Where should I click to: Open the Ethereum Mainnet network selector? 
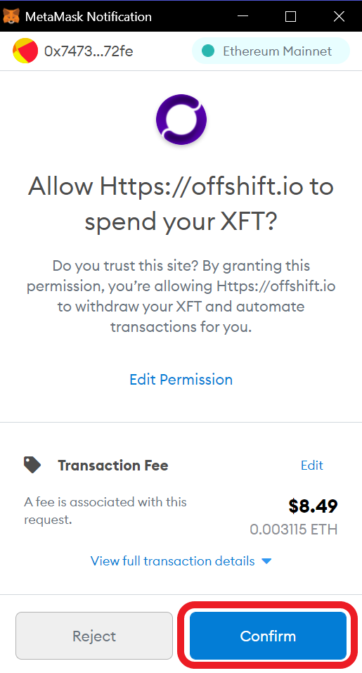pos(271,51)
